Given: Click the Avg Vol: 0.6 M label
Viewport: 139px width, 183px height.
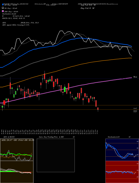Looking at the screenshot, I should click(x=88, y=5).
